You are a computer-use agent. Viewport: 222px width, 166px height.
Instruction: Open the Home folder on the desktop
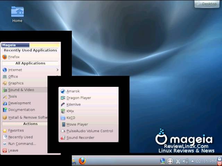point(17,14)
